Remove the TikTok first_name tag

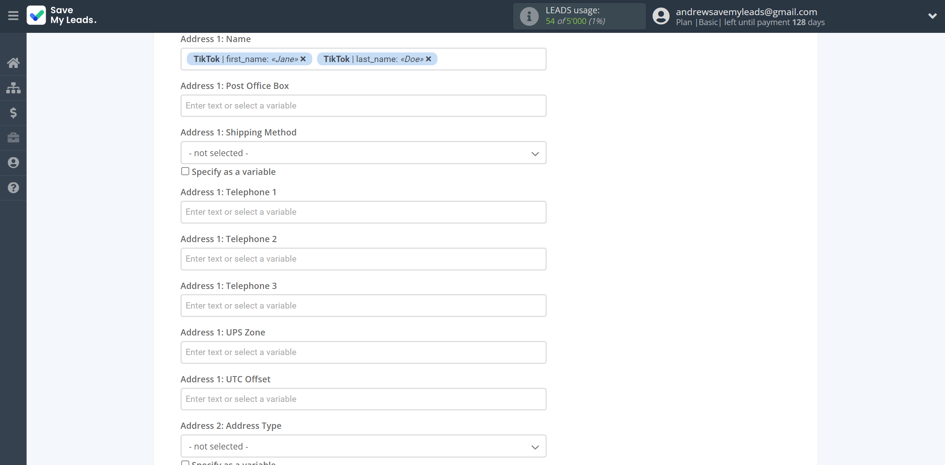[x=303, y=59]
